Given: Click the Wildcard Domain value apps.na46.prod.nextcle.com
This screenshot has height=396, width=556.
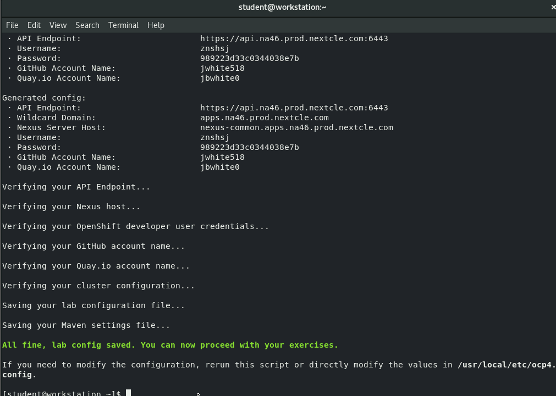Looking at the screenshot, I should coord(264,118).
